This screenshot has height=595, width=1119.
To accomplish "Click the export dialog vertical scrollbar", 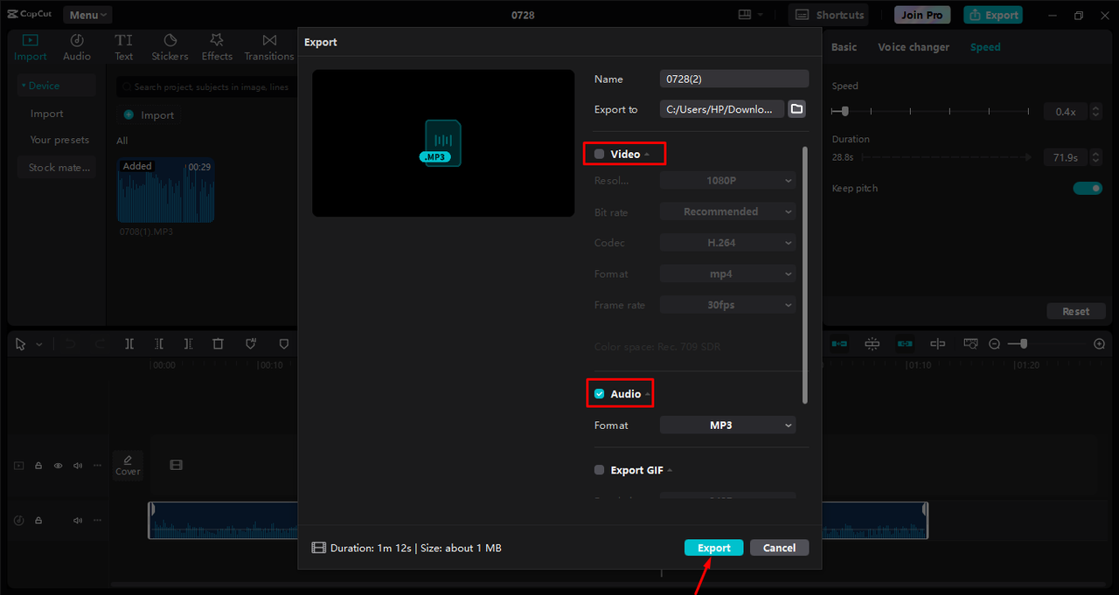I will pos(805,274).
